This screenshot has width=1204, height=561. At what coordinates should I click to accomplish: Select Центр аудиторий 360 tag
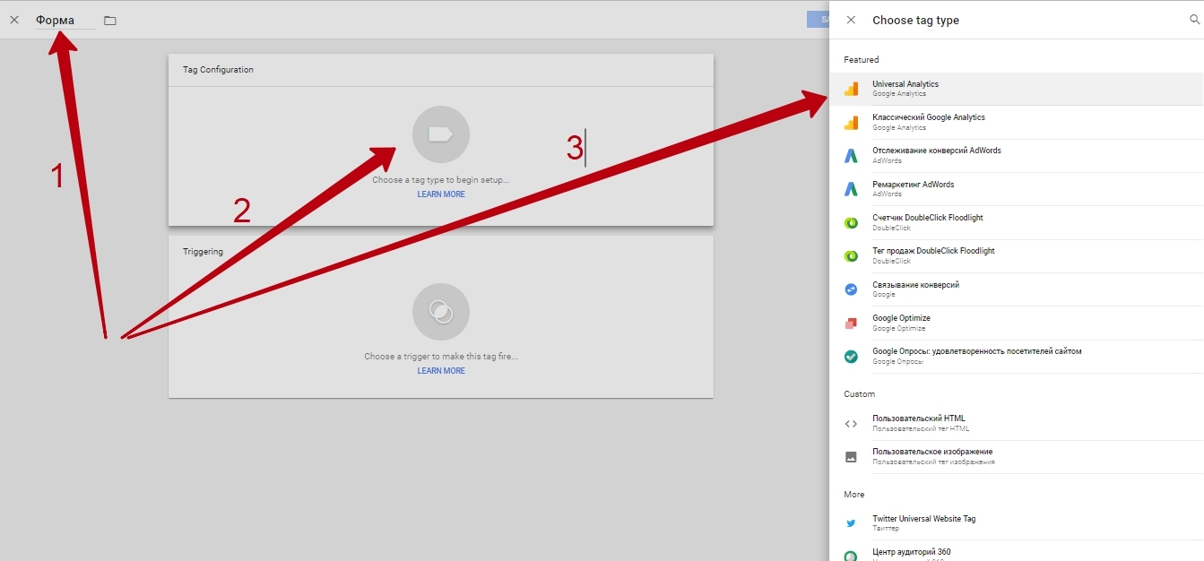tap(1017, 551)
